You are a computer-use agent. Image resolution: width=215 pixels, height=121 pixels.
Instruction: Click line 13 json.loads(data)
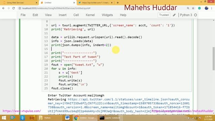[x=72, y=41]
